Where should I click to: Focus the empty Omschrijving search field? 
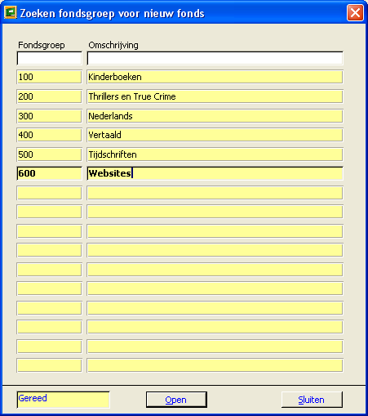215,58
